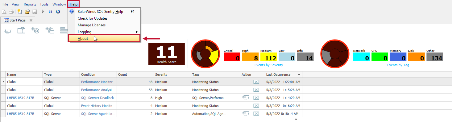Click the Help menu
The height and width of the screenshot is (122, 452).
pos(73,4)
